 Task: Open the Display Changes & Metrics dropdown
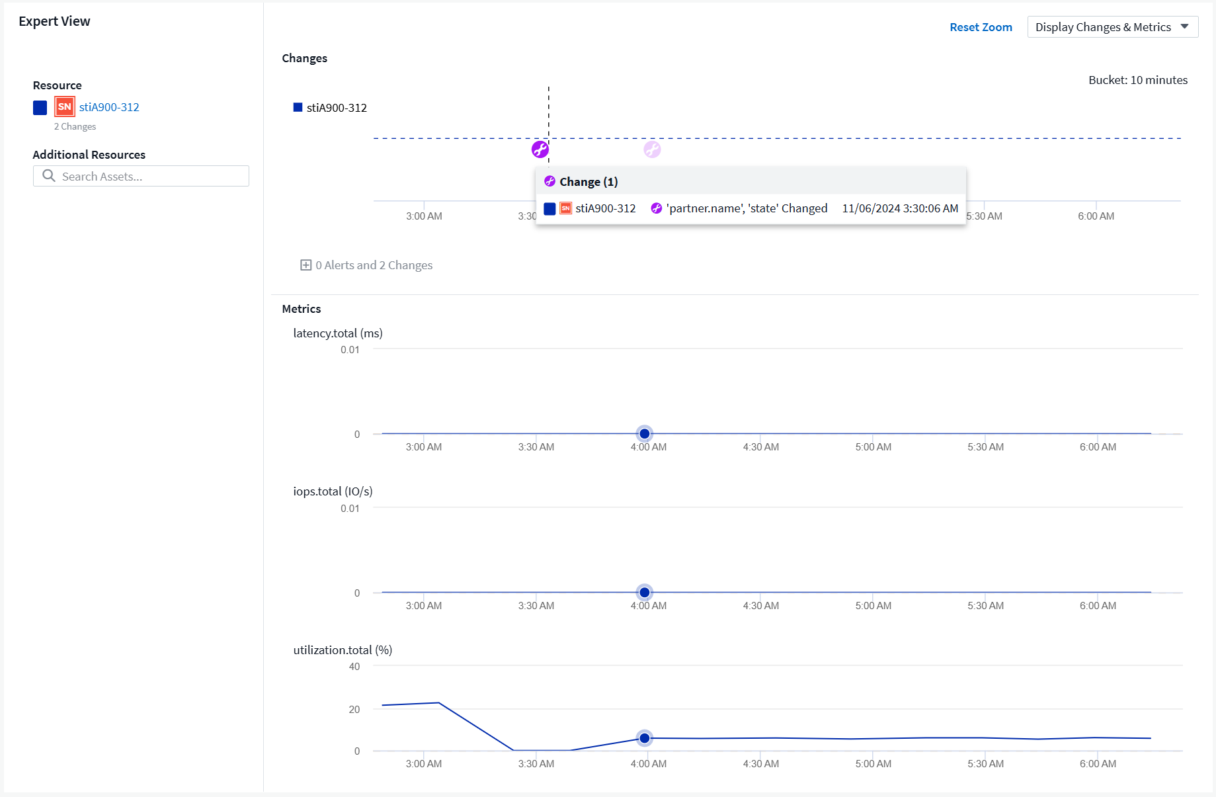click(x=1103, y=27)
